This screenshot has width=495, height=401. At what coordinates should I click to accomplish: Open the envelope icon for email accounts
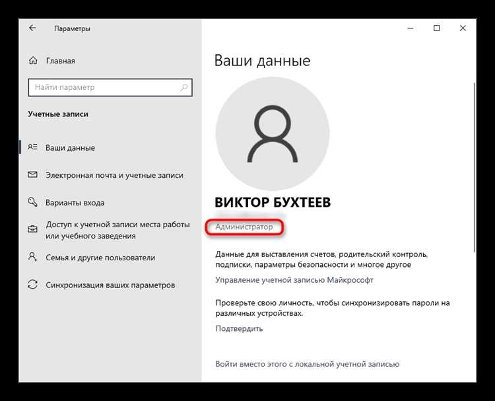32,175
